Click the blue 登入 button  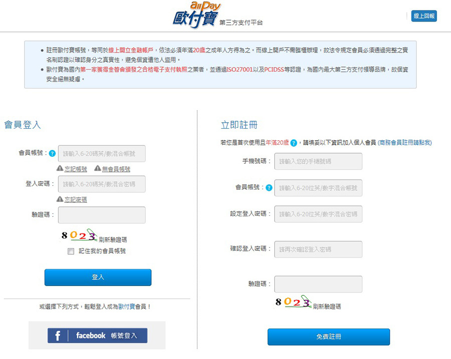[98, 277]
